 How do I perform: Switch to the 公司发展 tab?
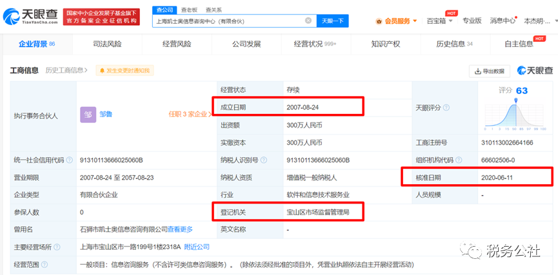[246, 44]
